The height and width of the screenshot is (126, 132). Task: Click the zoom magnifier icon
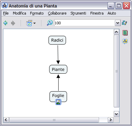coord(49,23)
